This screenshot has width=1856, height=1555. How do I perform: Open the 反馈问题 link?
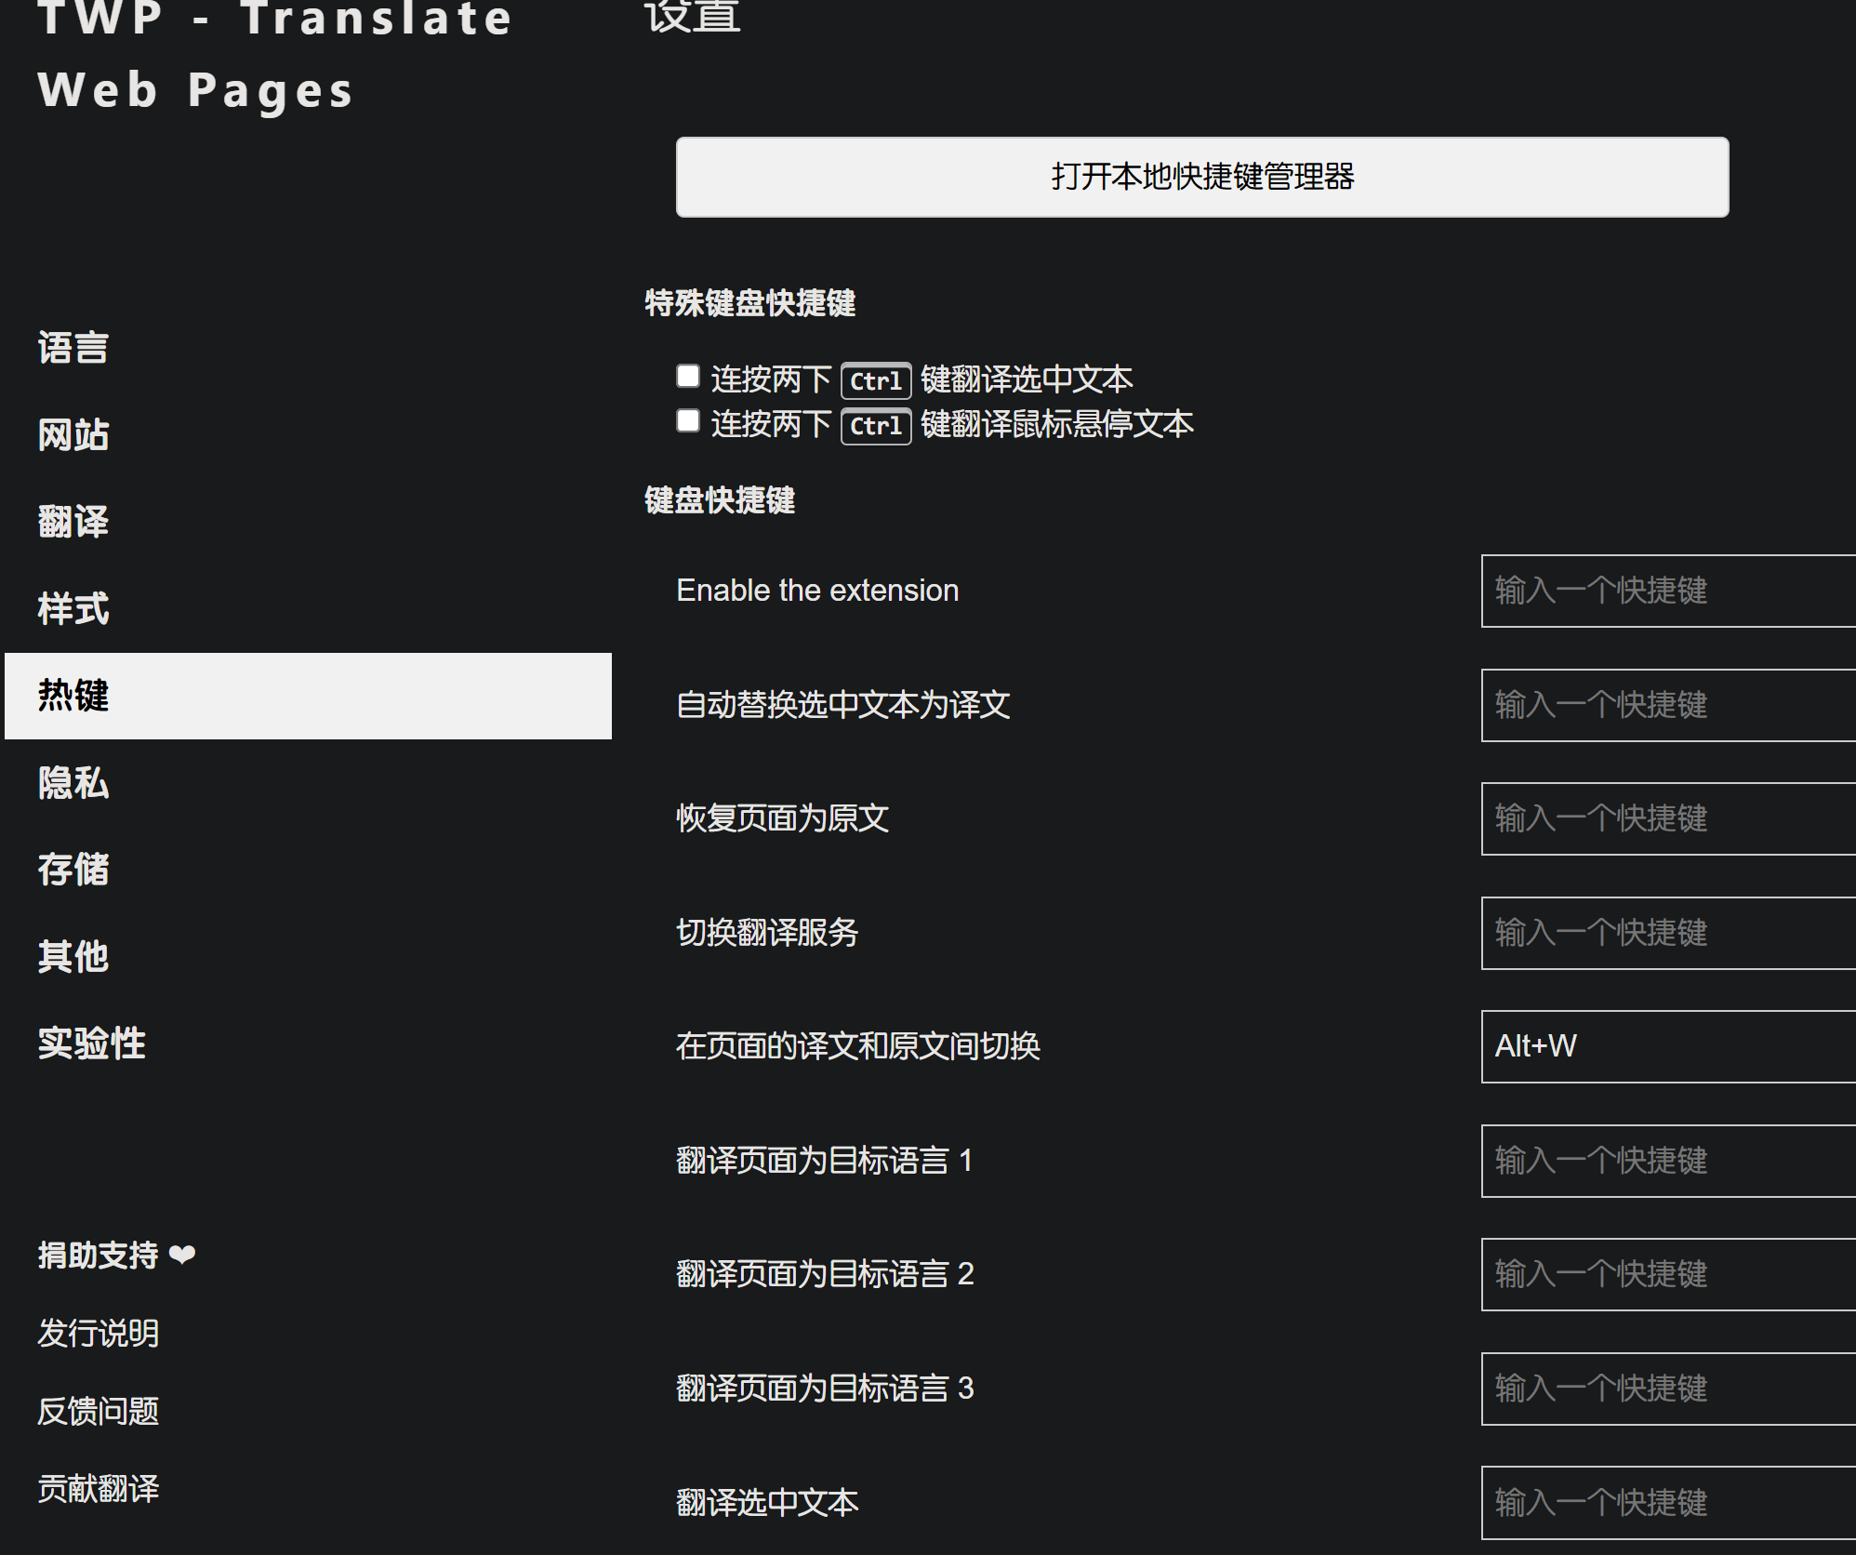(99, 1411)
